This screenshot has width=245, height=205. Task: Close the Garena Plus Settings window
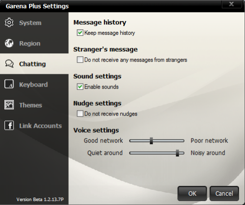point(231,4)
